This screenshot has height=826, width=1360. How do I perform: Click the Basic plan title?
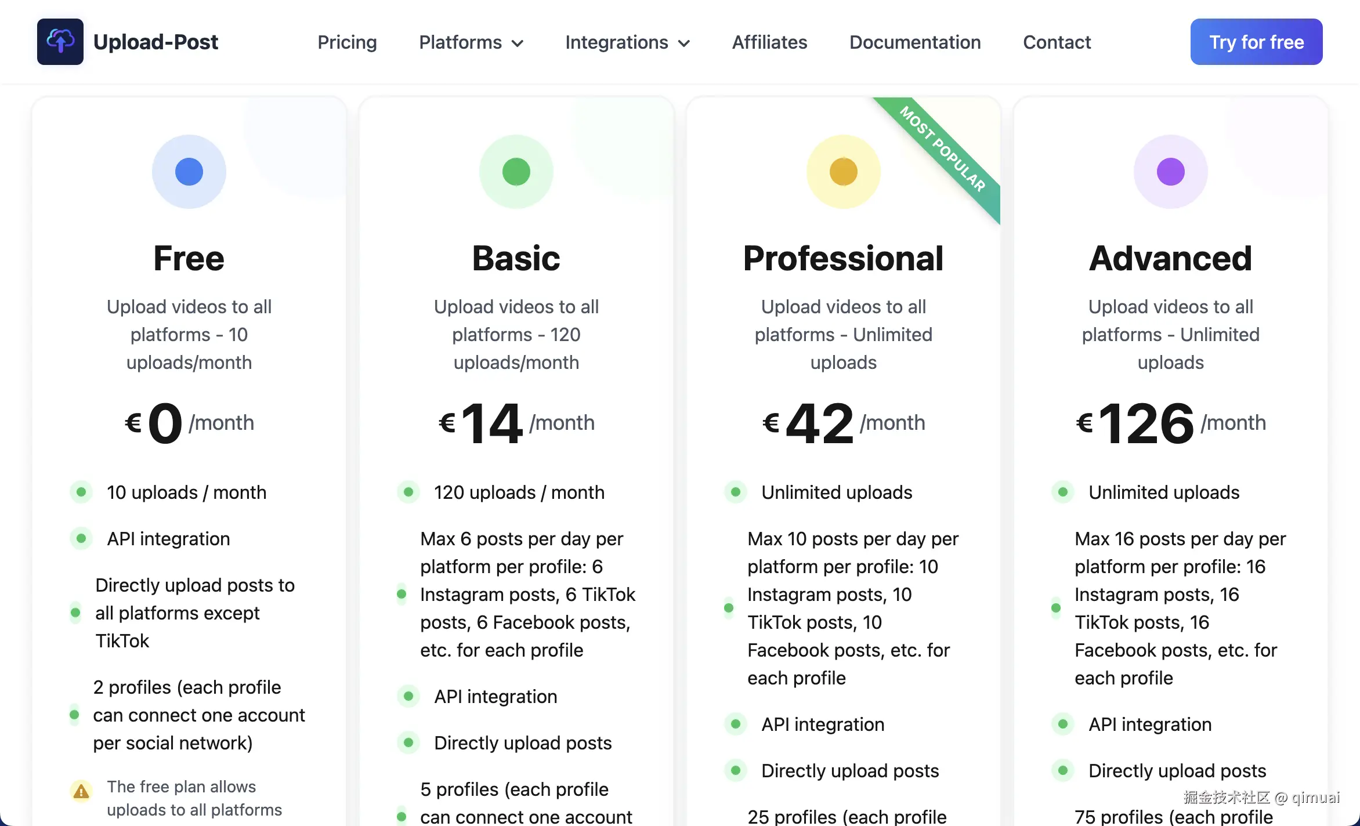coord(516,258)
